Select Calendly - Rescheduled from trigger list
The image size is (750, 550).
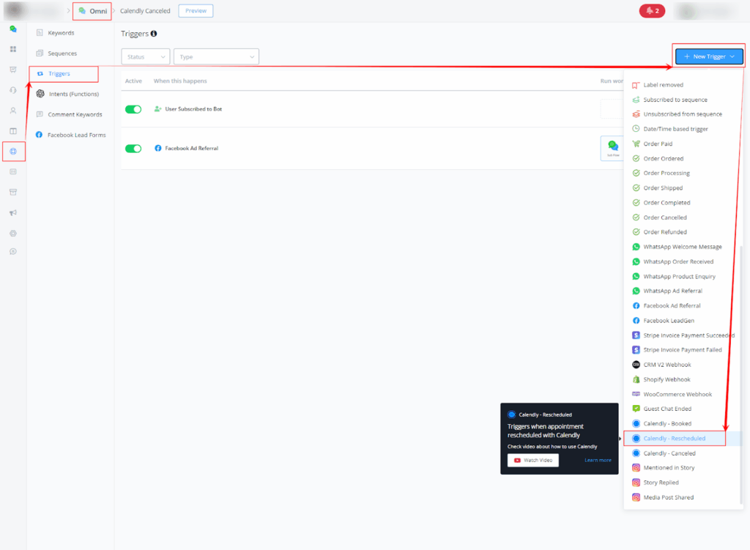674,439
